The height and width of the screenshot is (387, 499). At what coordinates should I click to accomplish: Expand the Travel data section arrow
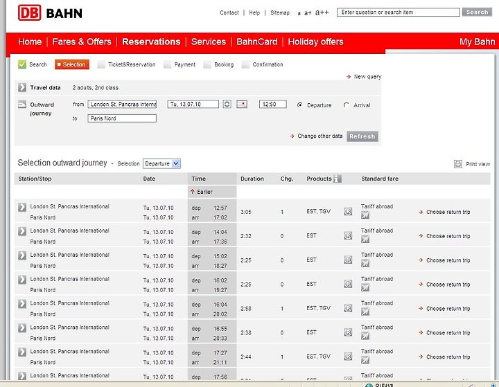coord(22,87)
